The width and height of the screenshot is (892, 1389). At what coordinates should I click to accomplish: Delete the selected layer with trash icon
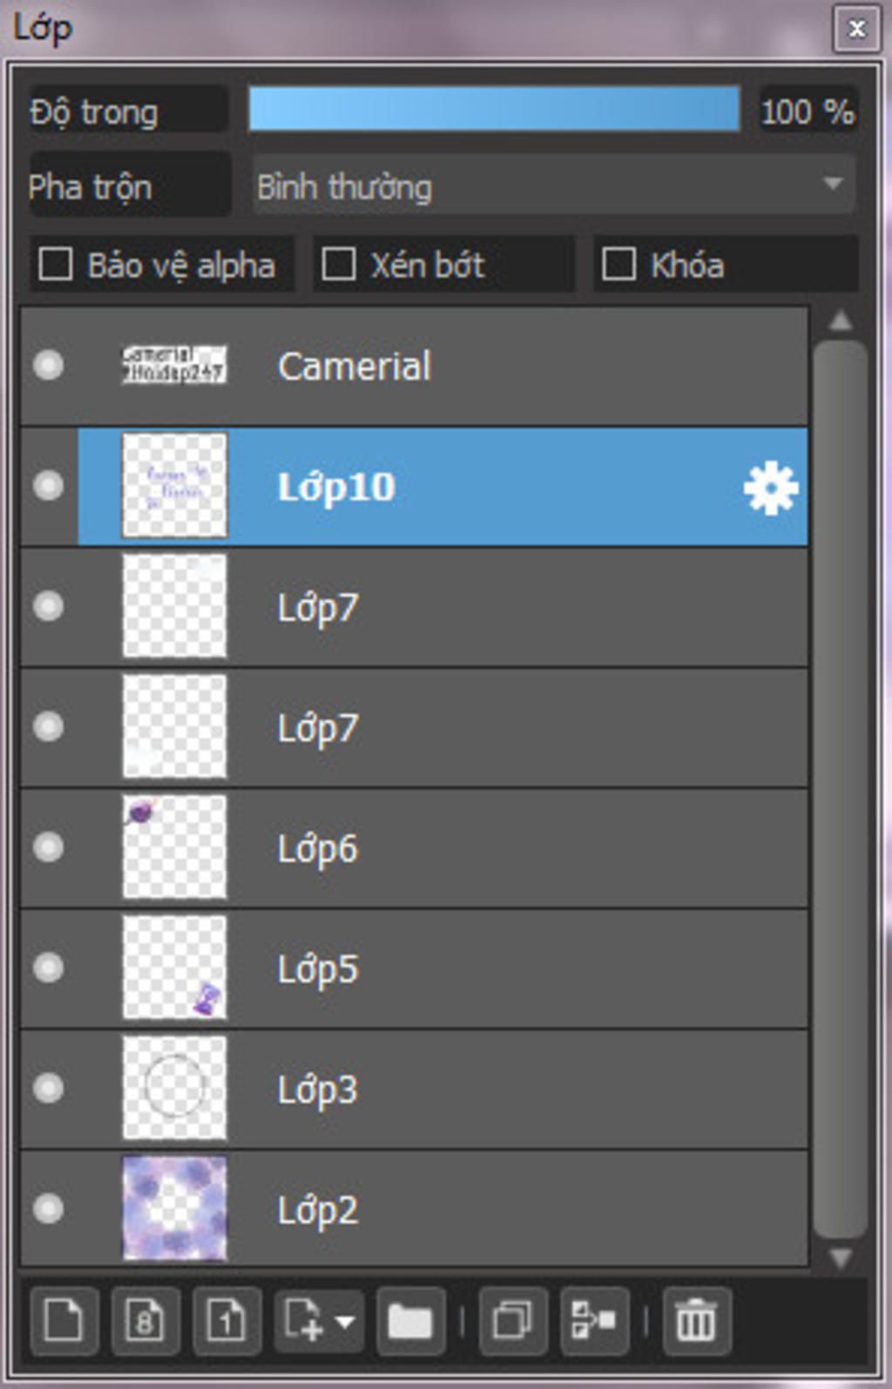[x=696, y=1320]
